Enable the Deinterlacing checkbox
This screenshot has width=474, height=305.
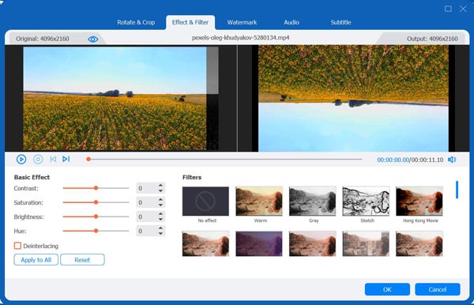(17, 246)
